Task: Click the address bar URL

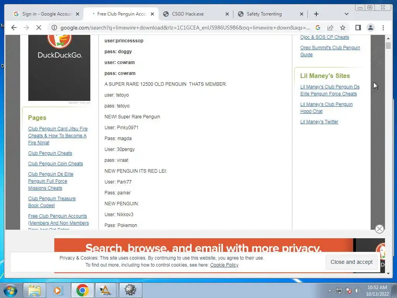Action: pyautogui.click(x=185, y=28)
